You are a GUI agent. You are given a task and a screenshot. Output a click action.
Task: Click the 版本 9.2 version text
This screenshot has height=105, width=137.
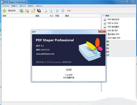pyautogui.click(x=40, y=46)
